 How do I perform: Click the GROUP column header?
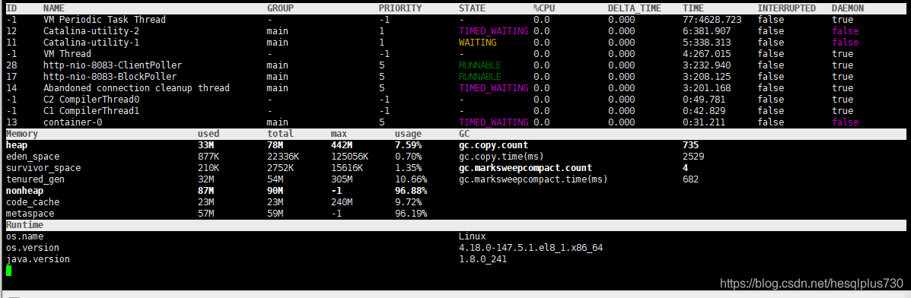pyautogui.click(x=280, y=8)
